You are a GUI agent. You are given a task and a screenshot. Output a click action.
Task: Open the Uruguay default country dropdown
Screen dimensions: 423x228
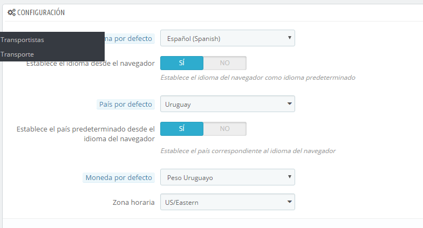[x=228, y=103]
